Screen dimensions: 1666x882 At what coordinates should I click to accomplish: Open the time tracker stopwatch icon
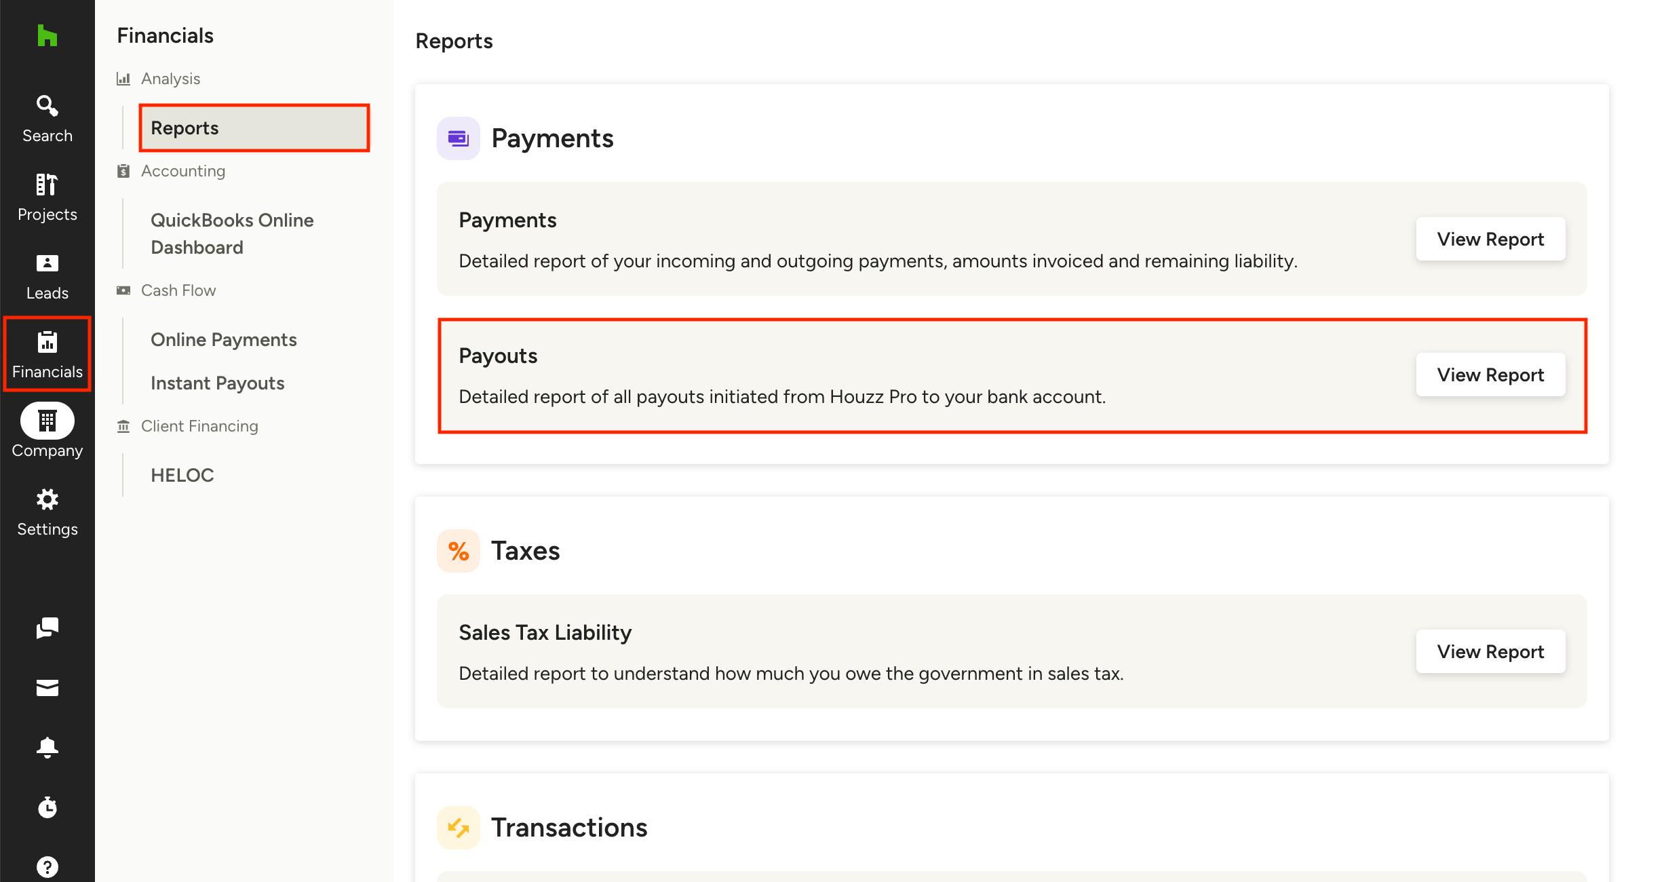(47, 807)
